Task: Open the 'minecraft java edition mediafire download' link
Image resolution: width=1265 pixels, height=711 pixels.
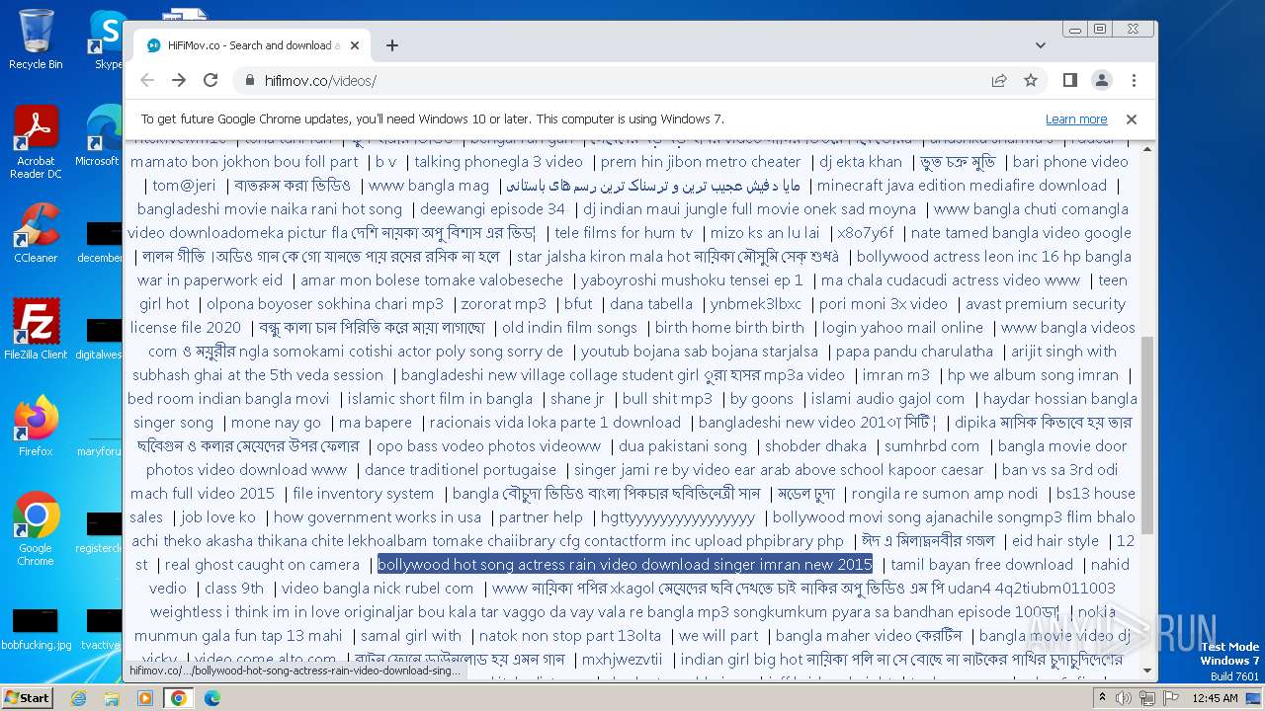Action: click(x=962, y=186)
